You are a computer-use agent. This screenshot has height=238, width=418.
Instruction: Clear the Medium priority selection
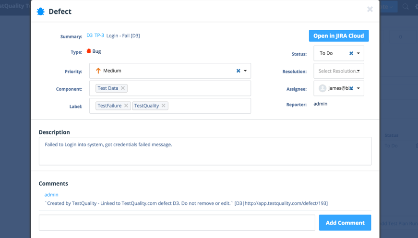tap(239, 71)
